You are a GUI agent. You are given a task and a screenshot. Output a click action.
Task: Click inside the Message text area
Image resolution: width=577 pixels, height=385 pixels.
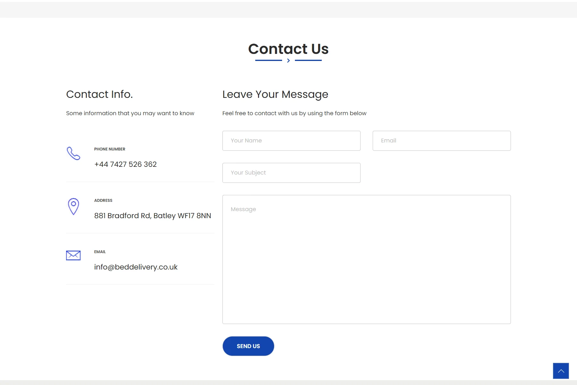(366, 259)
